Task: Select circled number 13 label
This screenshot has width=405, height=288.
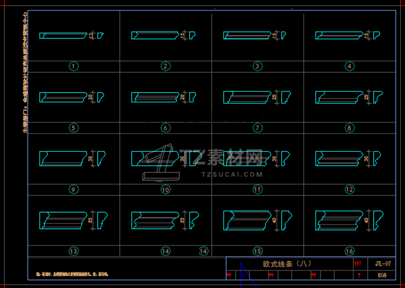Action: 73,251
